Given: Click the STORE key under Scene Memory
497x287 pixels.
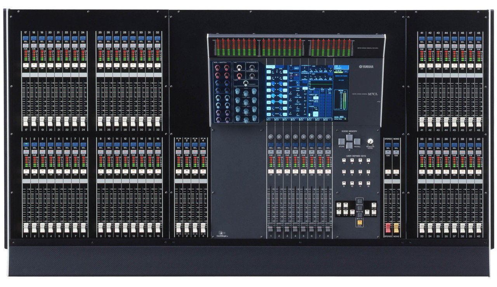Looking at the screenshot, I should pos(342,142).
